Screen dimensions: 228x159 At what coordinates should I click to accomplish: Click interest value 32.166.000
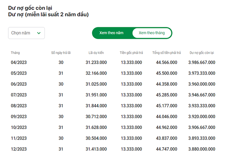(x=96, y=73)
